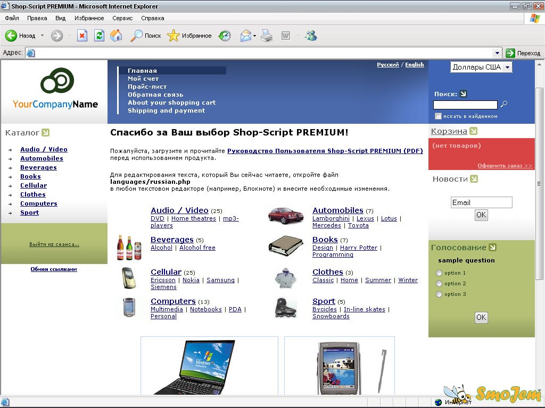Click the hoodie Clothes image

tap(285, 278)
